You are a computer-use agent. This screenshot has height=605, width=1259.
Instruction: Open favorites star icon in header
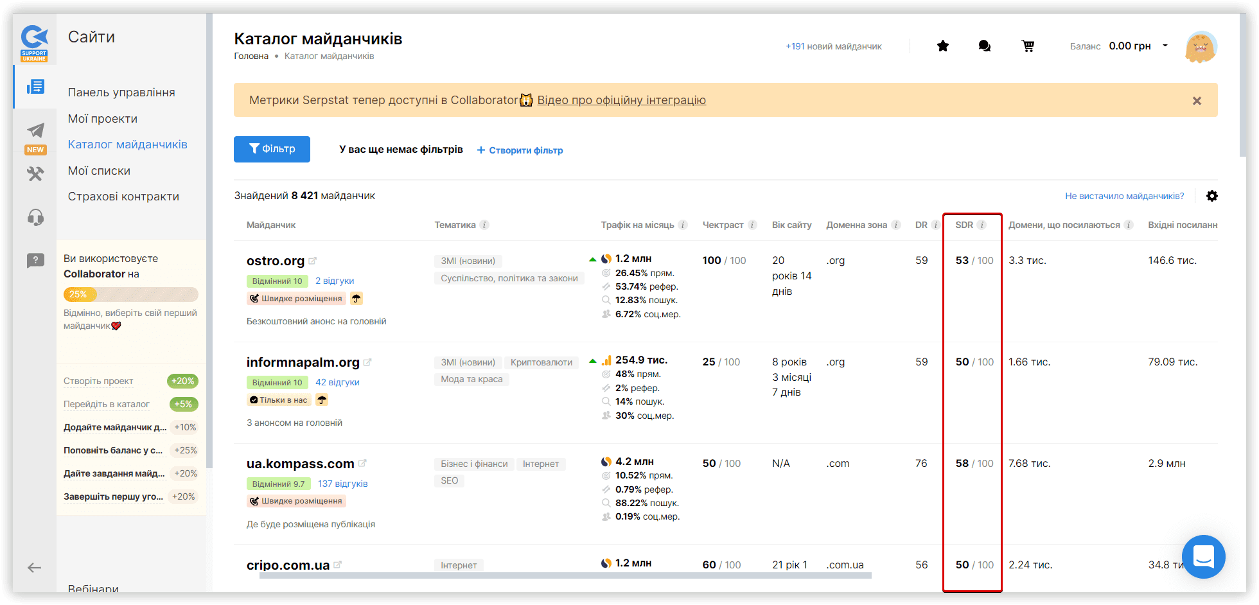943,46
